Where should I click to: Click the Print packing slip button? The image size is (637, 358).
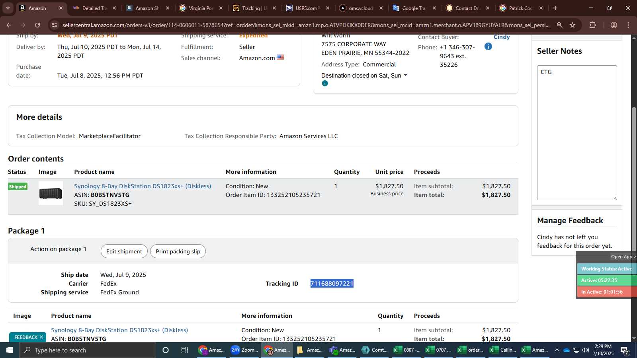pyautogui.click(x=178, y=251)
